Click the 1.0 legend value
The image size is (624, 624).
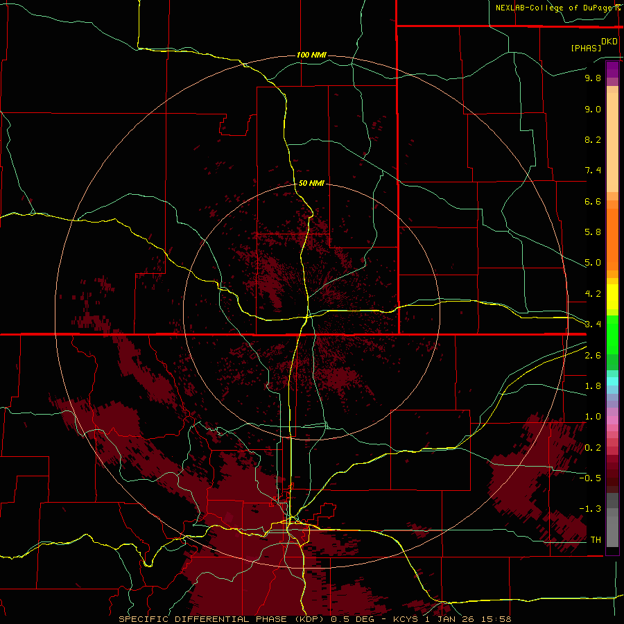point(593,417)
